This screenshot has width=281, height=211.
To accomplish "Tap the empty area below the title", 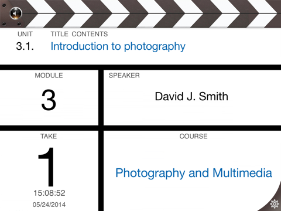I will coord(140,59).
